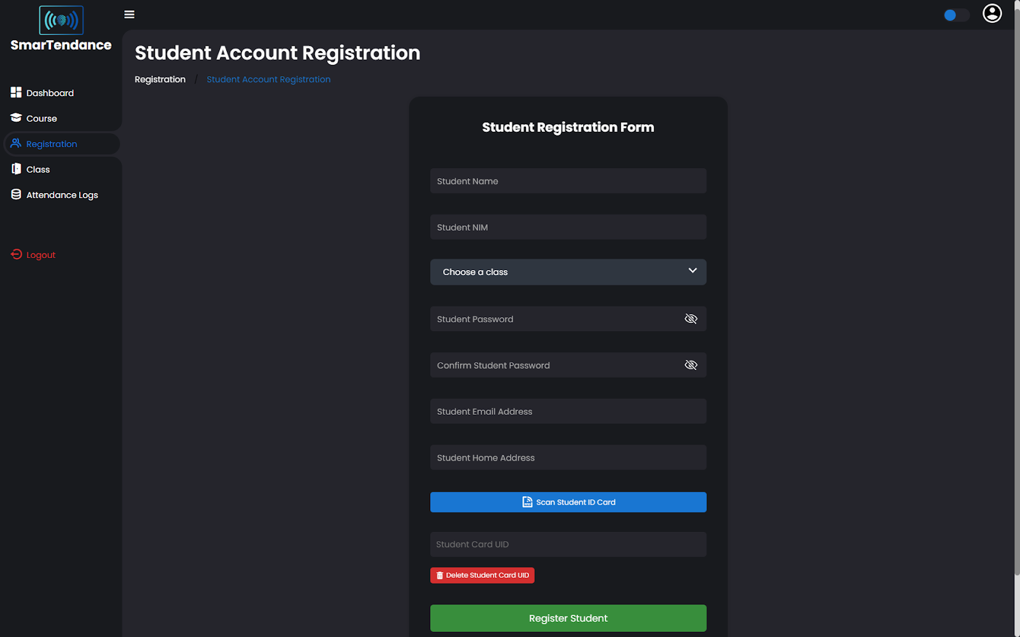
Task: Open the user profile avatar icon
Action: pos(992,13)
